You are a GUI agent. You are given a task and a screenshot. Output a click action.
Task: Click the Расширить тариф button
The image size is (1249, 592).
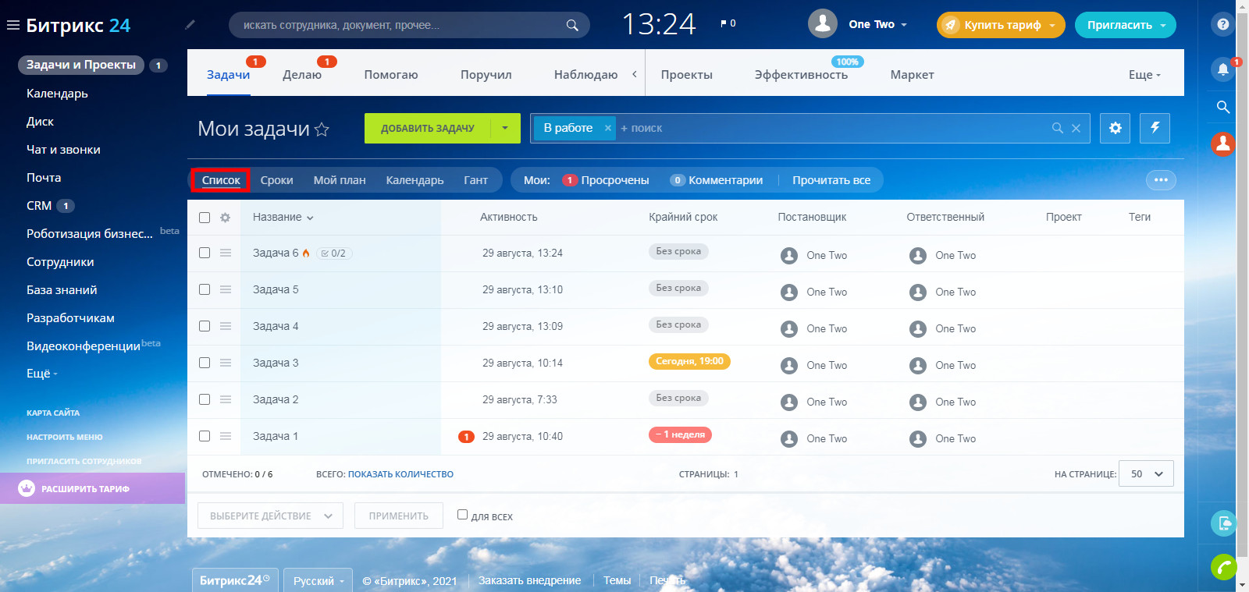92,488
